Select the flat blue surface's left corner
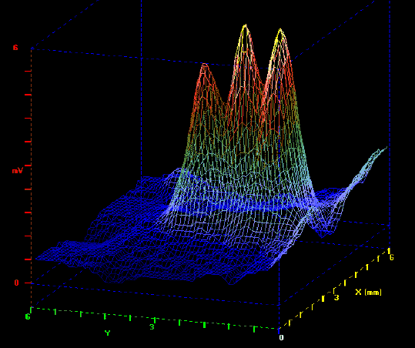This screenshot has height=348, width=415. 37,258
